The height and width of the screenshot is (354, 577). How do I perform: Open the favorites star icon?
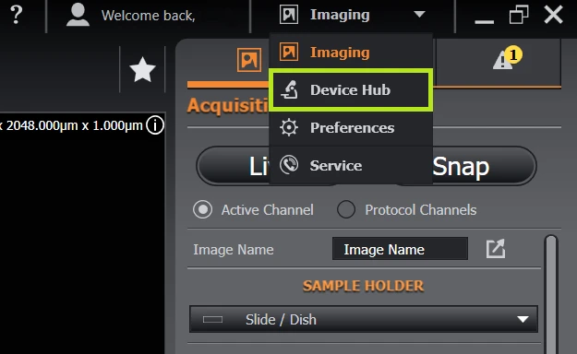tap(142, 69)
